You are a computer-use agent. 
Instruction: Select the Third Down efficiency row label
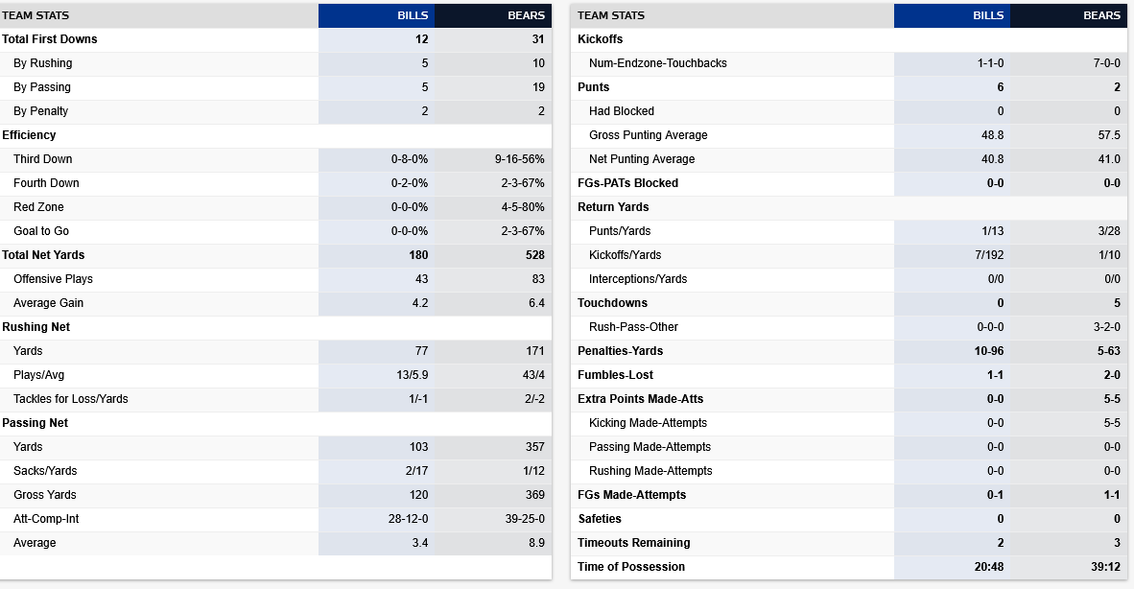(x=43, y=159)
